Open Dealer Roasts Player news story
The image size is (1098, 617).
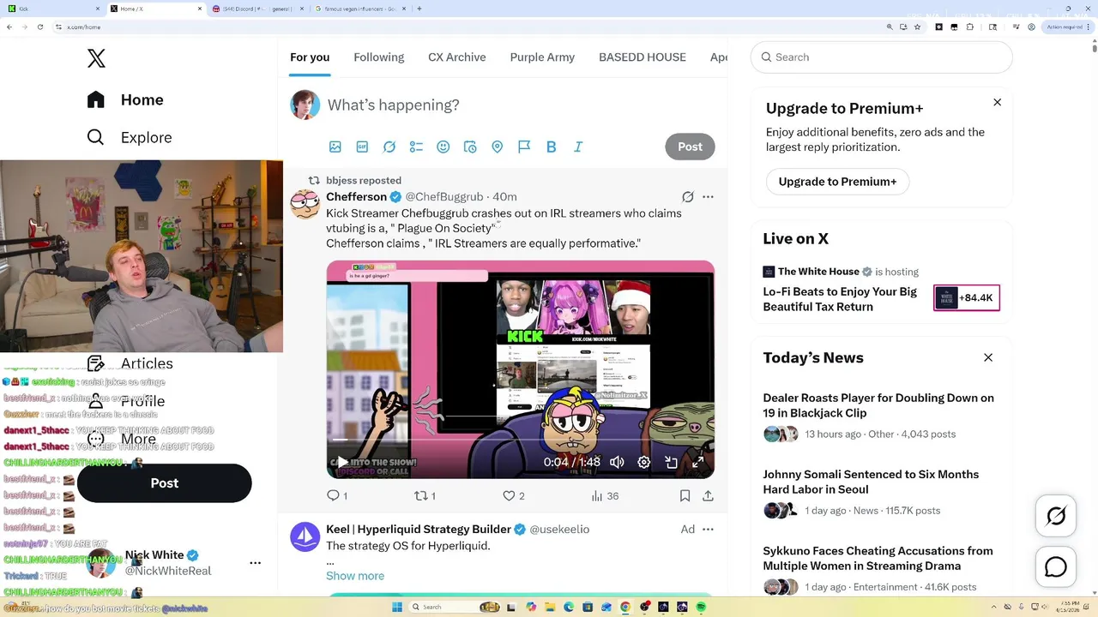878,405
